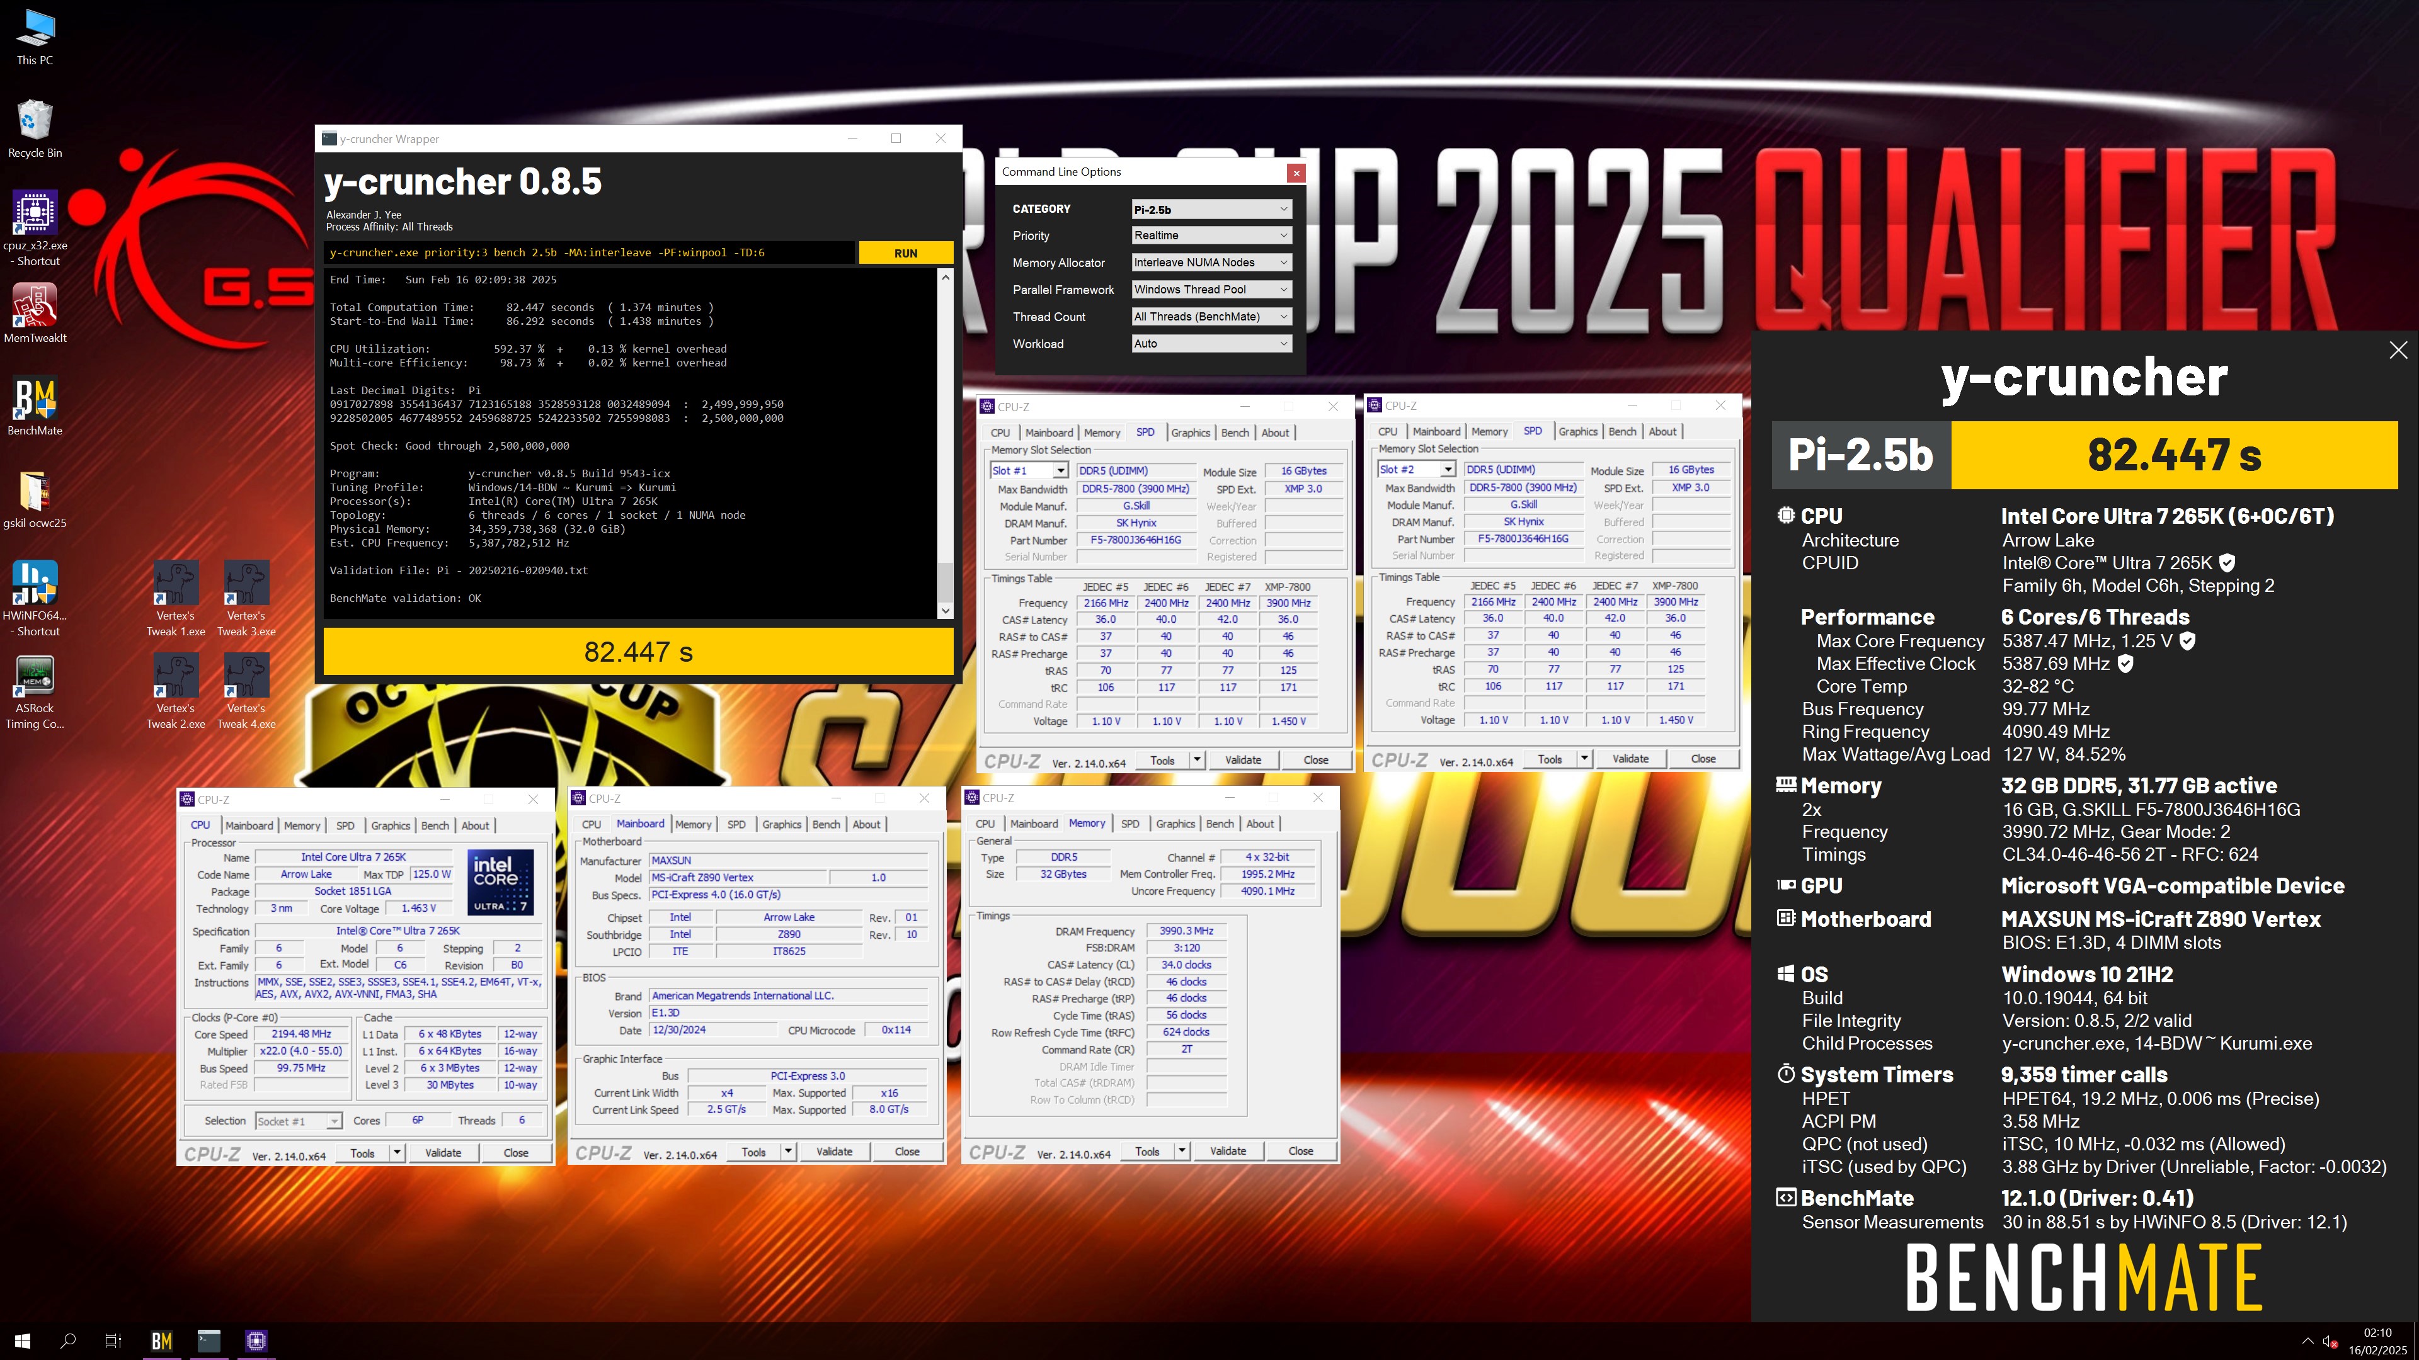Click BenchMate Pi-2.5b score label
2419x1360 pixels.
click(1860, 455)
